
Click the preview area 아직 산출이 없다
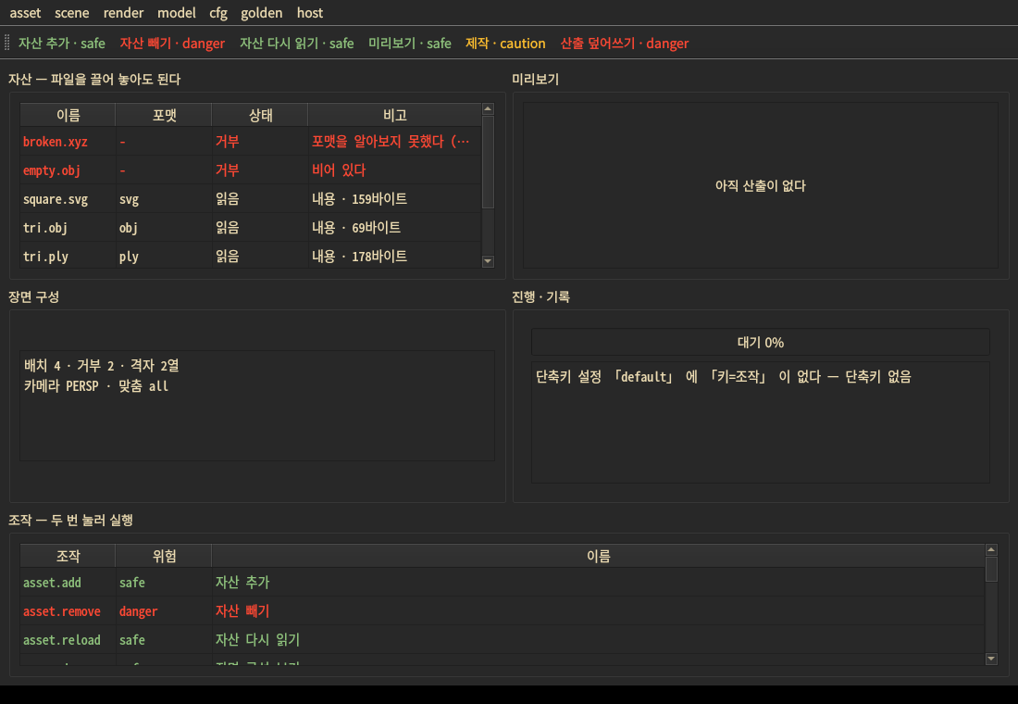tap(760, 185)
